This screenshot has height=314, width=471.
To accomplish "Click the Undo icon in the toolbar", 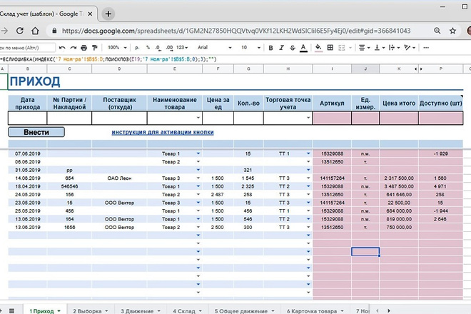I will point(62,48).
